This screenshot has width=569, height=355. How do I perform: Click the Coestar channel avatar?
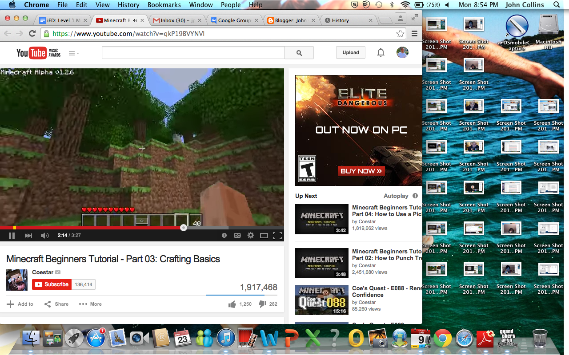[x=17, y=280]
